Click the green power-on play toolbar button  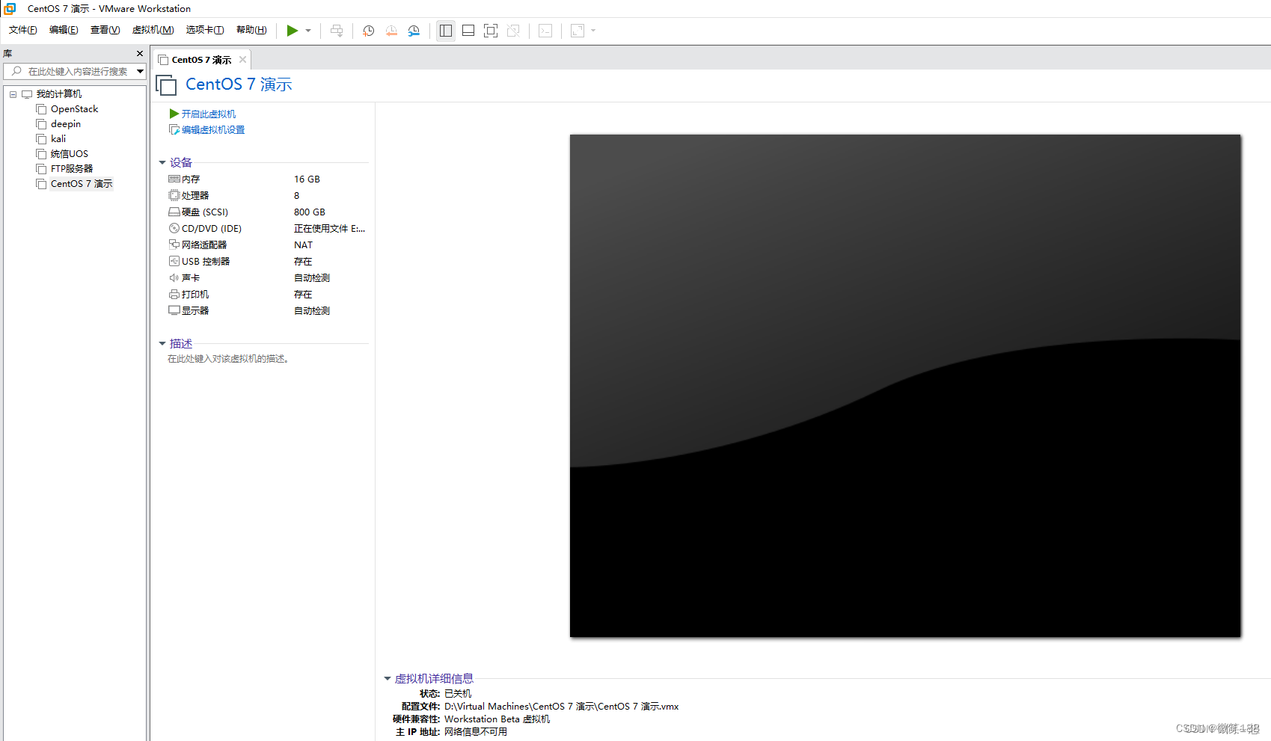[x=293, y=31]
